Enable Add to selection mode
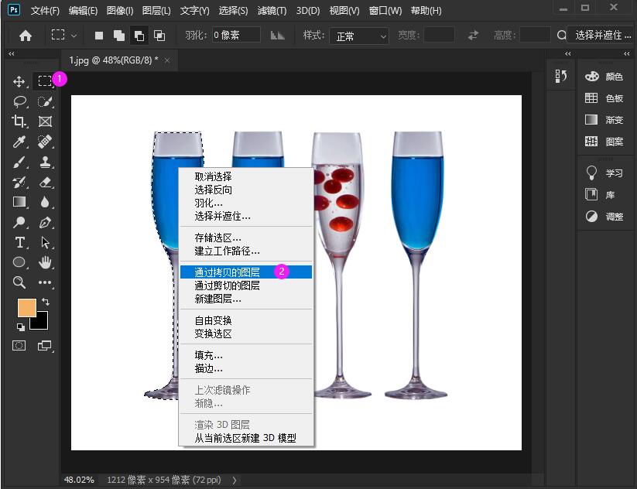 point(118,36)
